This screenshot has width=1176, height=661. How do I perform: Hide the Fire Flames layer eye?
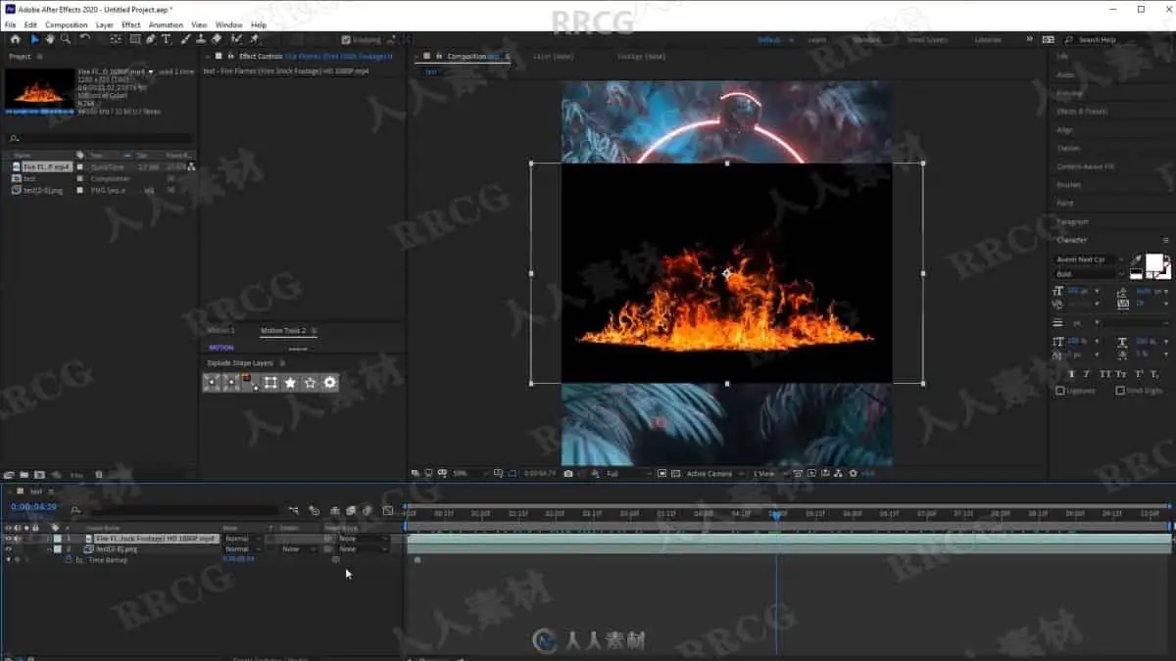(x=8, y=539)
